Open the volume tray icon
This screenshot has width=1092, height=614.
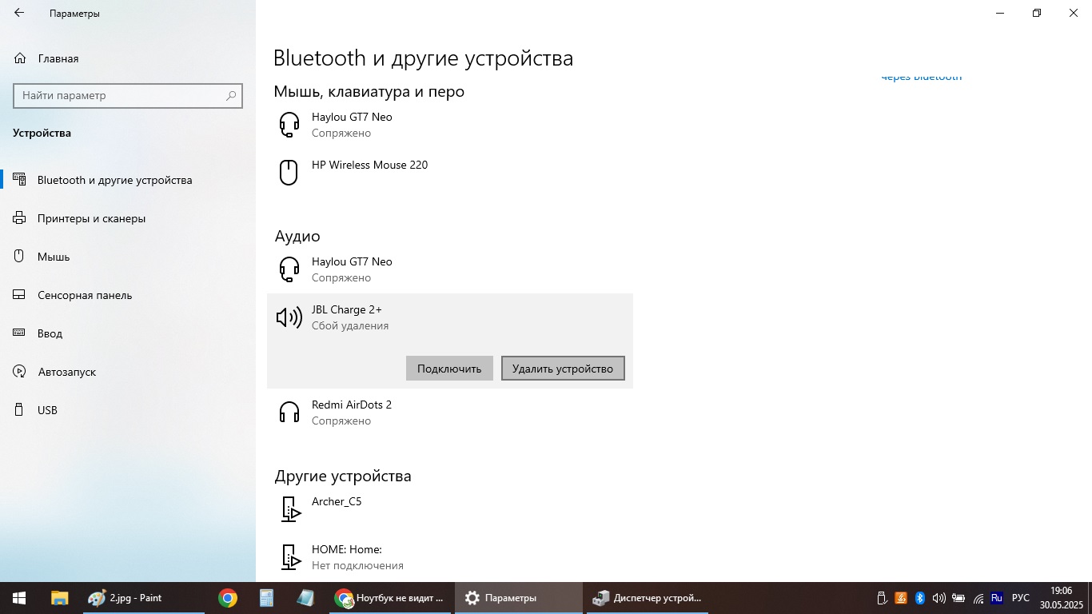[x=939, y=598]
